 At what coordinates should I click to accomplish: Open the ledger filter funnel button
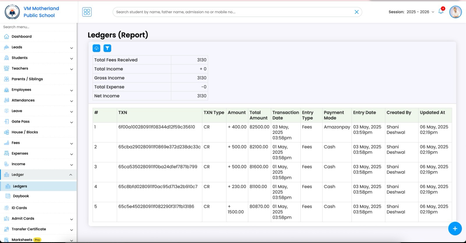107,48
